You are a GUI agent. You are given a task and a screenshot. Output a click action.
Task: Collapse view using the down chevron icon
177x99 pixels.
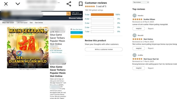[18, 4]
